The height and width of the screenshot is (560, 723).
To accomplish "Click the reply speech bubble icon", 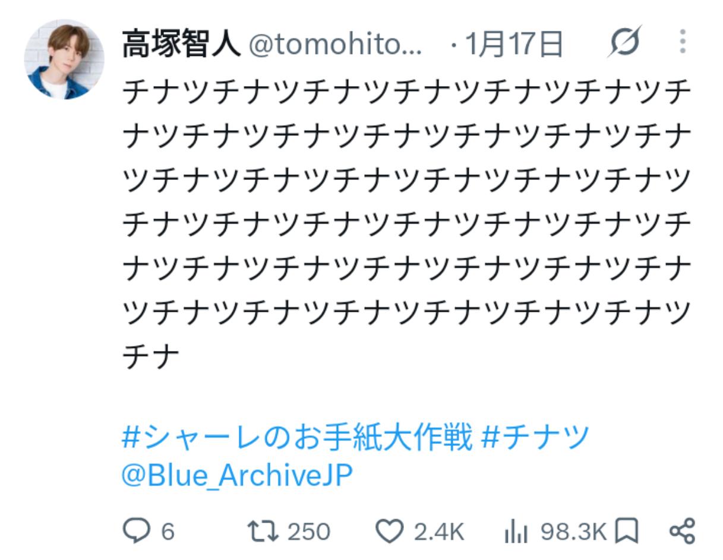I will click(135, 530).
